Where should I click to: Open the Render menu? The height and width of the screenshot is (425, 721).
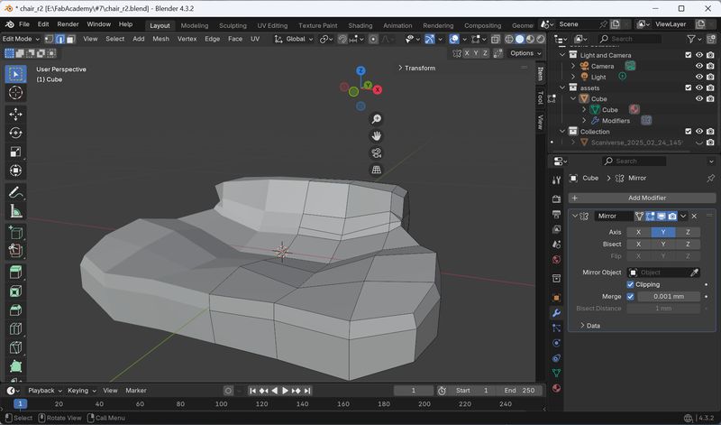tap(68, 24)
